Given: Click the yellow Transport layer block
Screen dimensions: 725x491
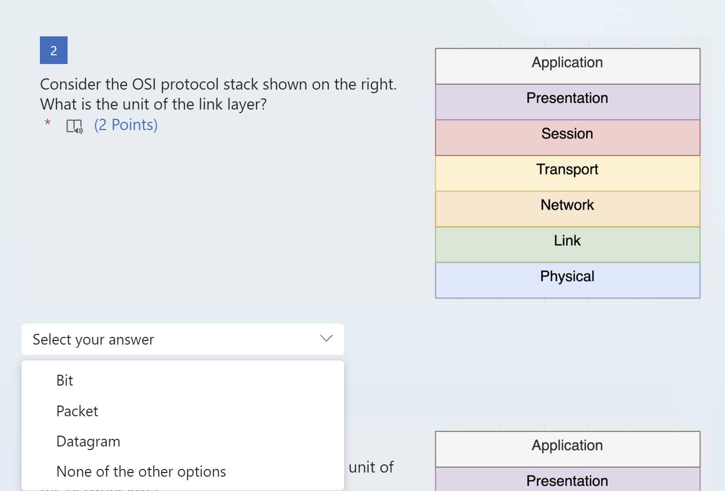Looking at the screenshot, I should point(567,174).
